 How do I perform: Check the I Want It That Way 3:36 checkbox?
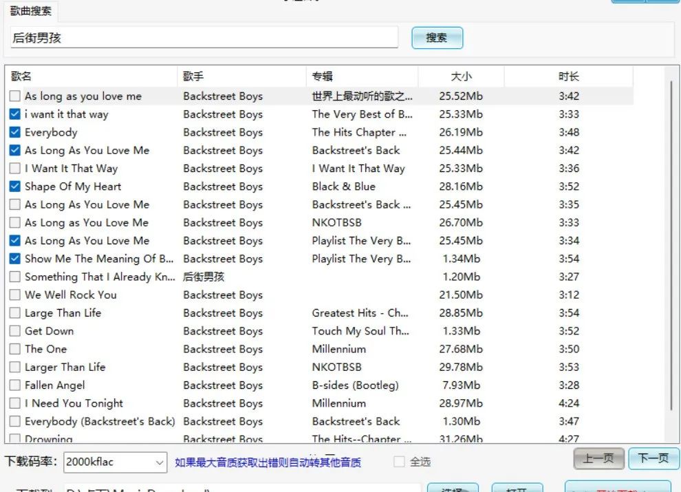14,168
